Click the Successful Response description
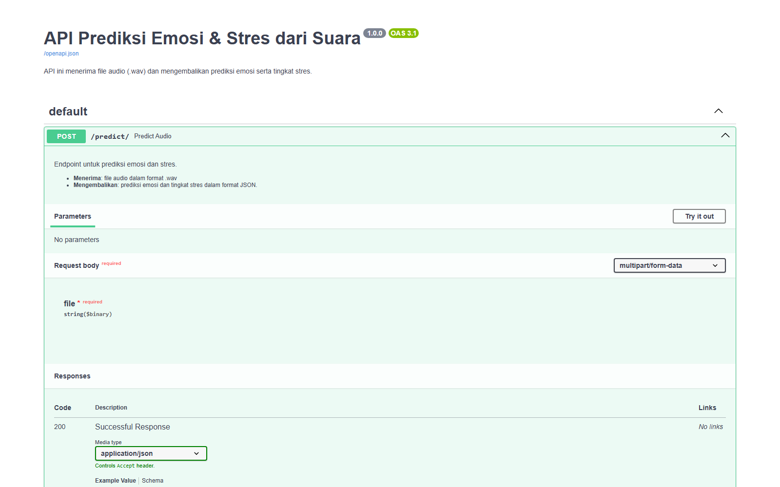Viewport: 780px width, 487px height. (x=133, y=427)
